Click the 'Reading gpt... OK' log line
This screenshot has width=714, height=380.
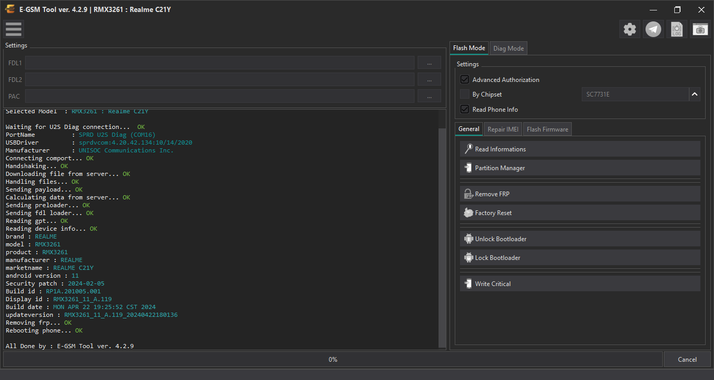37,221
